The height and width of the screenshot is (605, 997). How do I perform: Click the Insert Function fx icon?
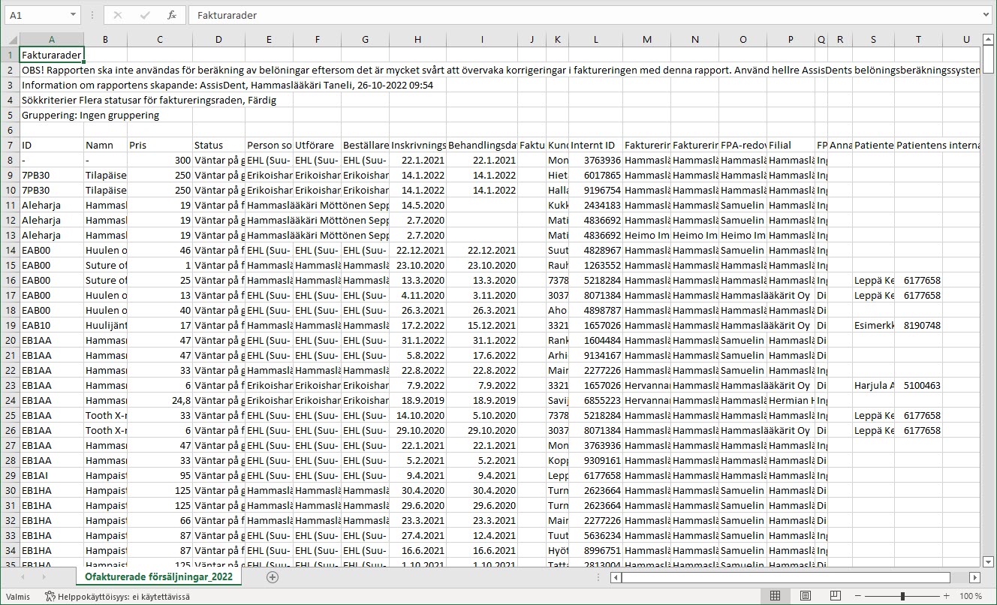tap(172, 15)
